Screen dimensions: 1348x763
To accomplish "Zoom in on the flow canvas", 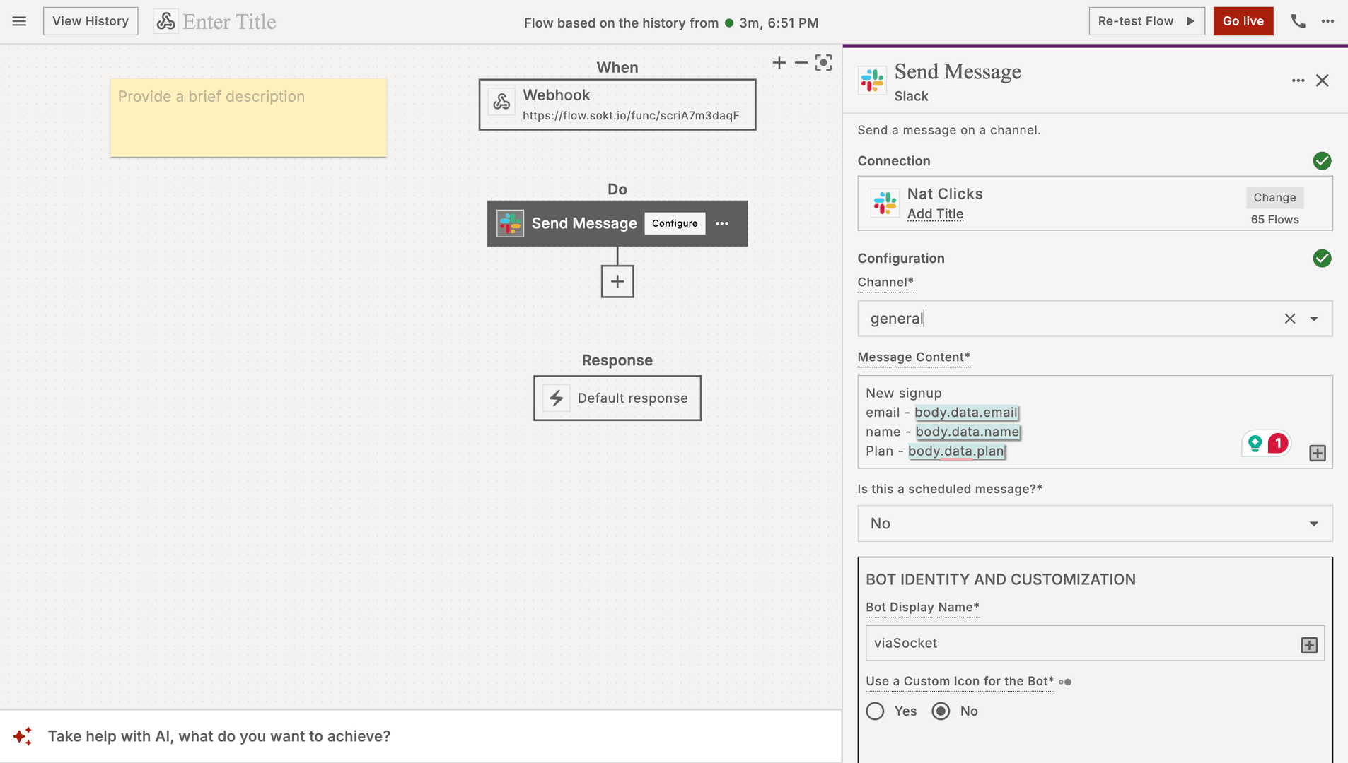I will (779, 63).
